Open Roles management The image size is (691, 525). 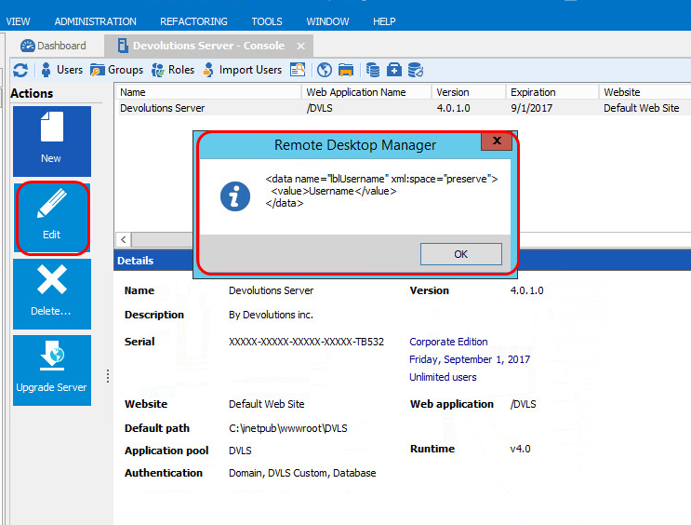(x=172, y=70)
